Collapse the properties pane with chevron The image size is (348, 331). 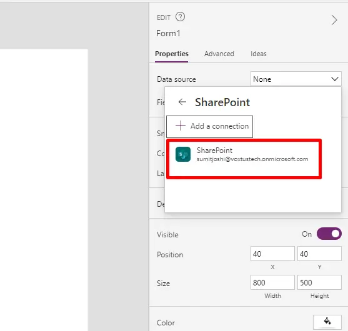pos(334,20)
